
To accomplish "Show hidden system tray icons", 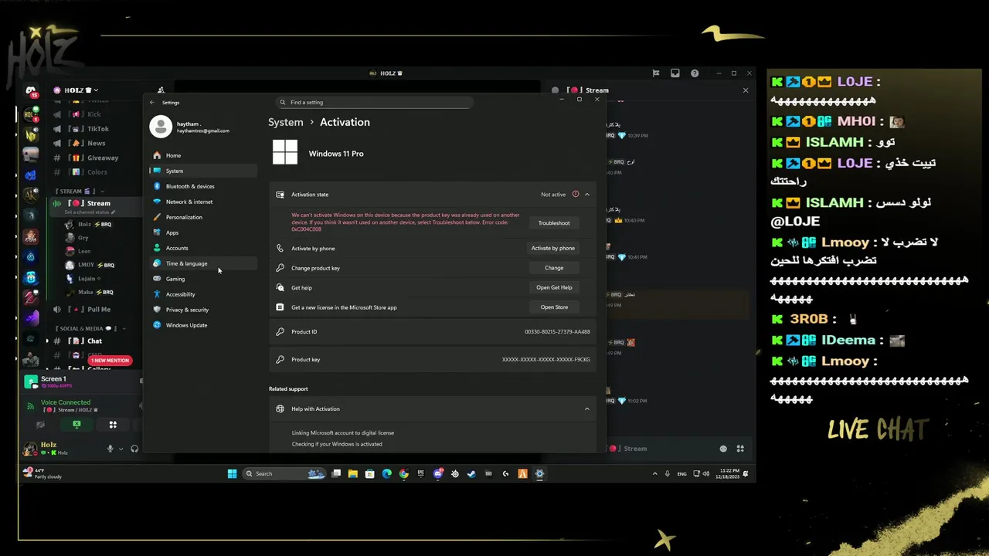I will click(x=655, y=473).
